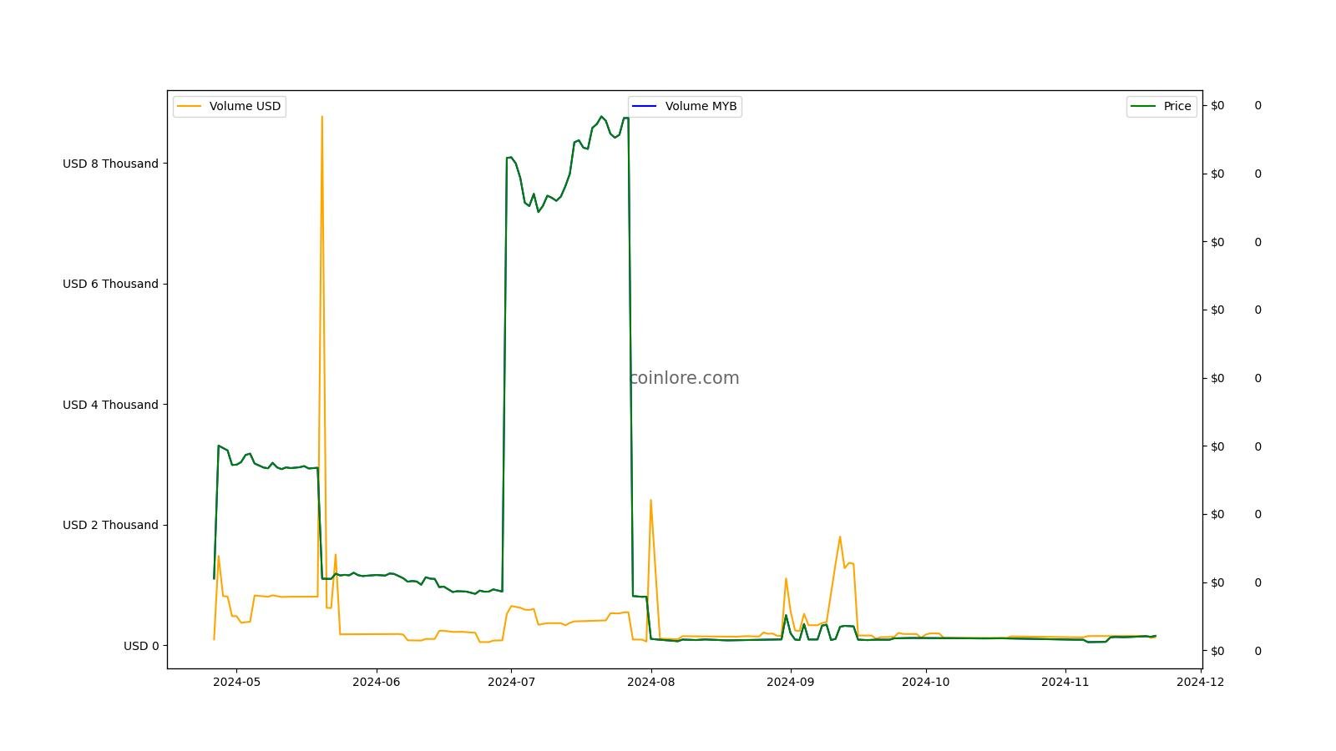Image resolution: width=1336 pixels, height=751 pixels.
Task: Click the 2024-10 date label
Action: click(925, 682)
